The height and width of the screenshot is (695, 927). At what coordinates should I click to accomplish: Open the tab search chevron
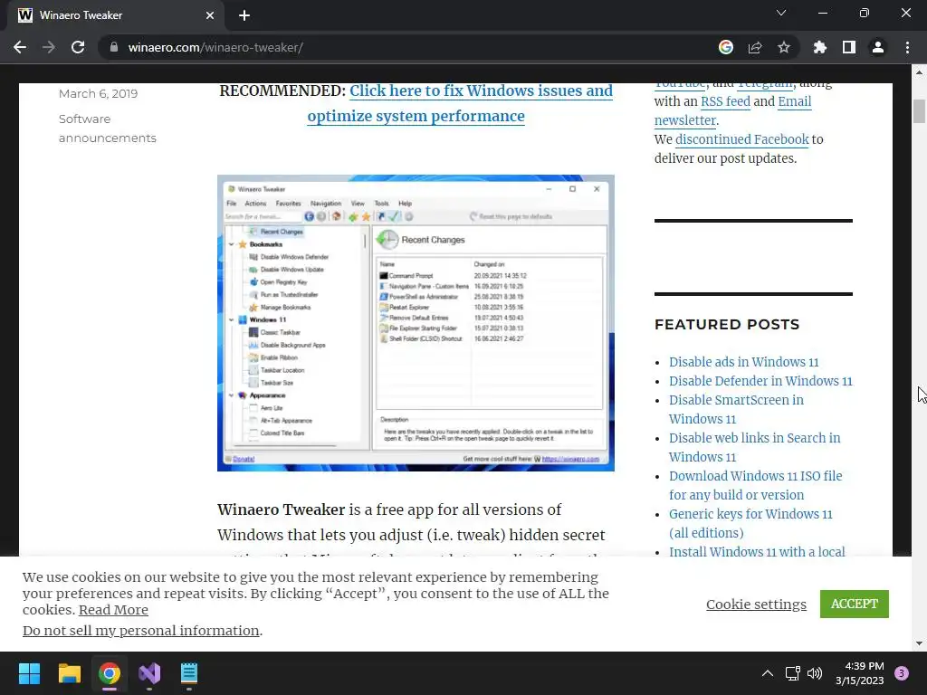pyautogui.click(x=781, y=13)
